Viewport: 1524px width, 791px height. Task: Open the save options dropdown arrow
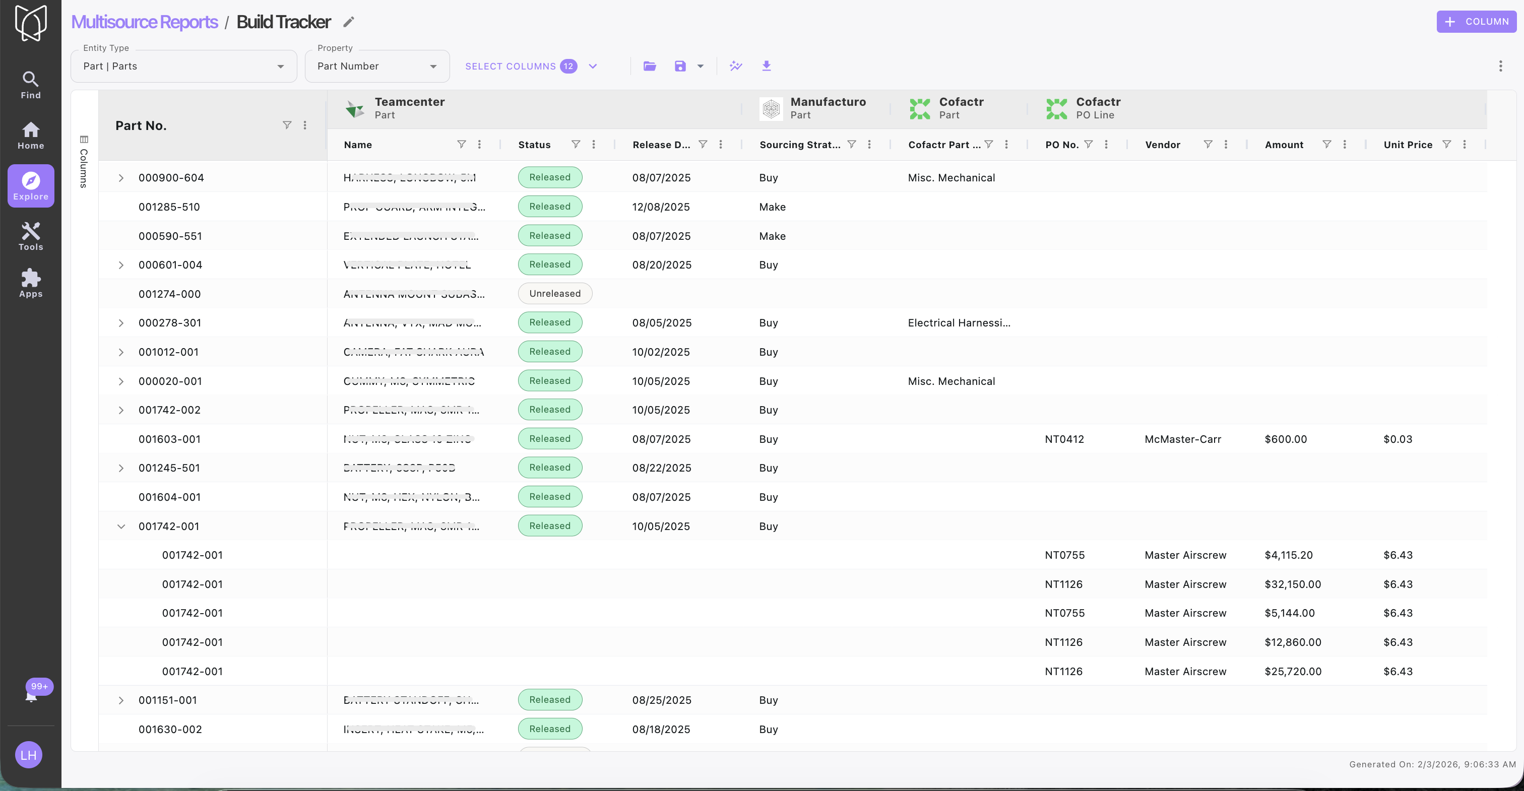[x=701, y=67]
